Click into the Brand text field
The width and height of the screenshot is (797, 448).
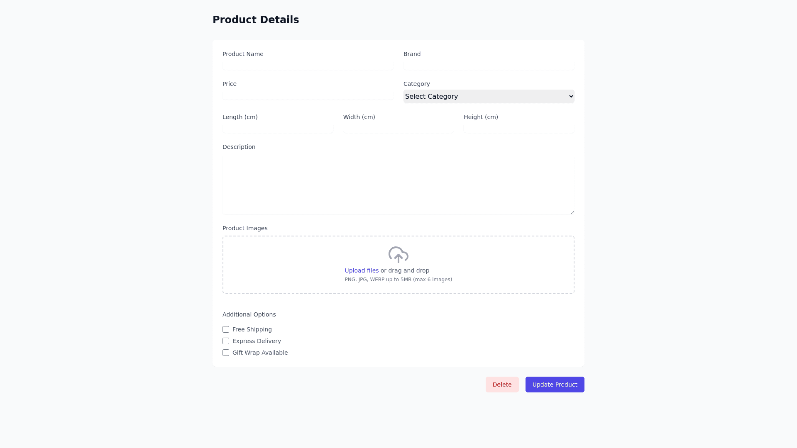point(489,65)
